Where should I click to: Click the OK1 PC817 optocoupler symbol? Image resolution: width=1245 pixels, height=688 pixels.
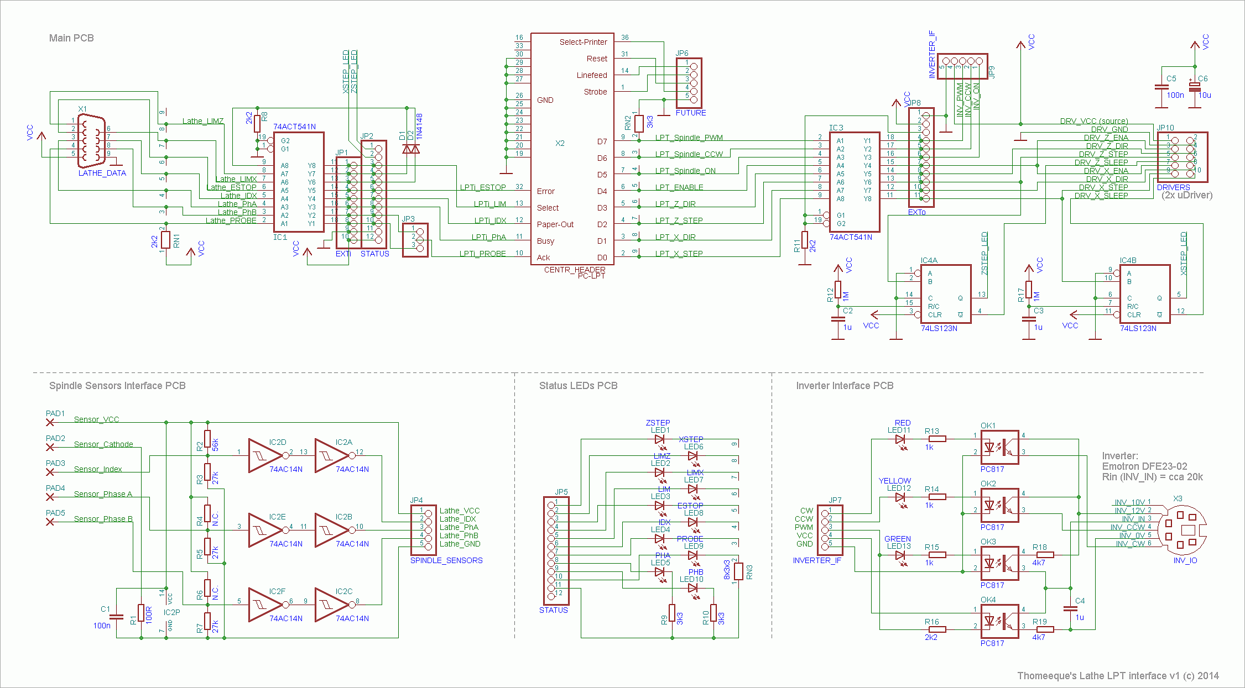(x=999, y=448)
